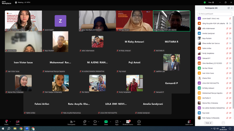This screenshot has height=131, width=234.
Task: Open audio options arrow next to Audio
Action: pyautogui.click(x=10, y=122)
